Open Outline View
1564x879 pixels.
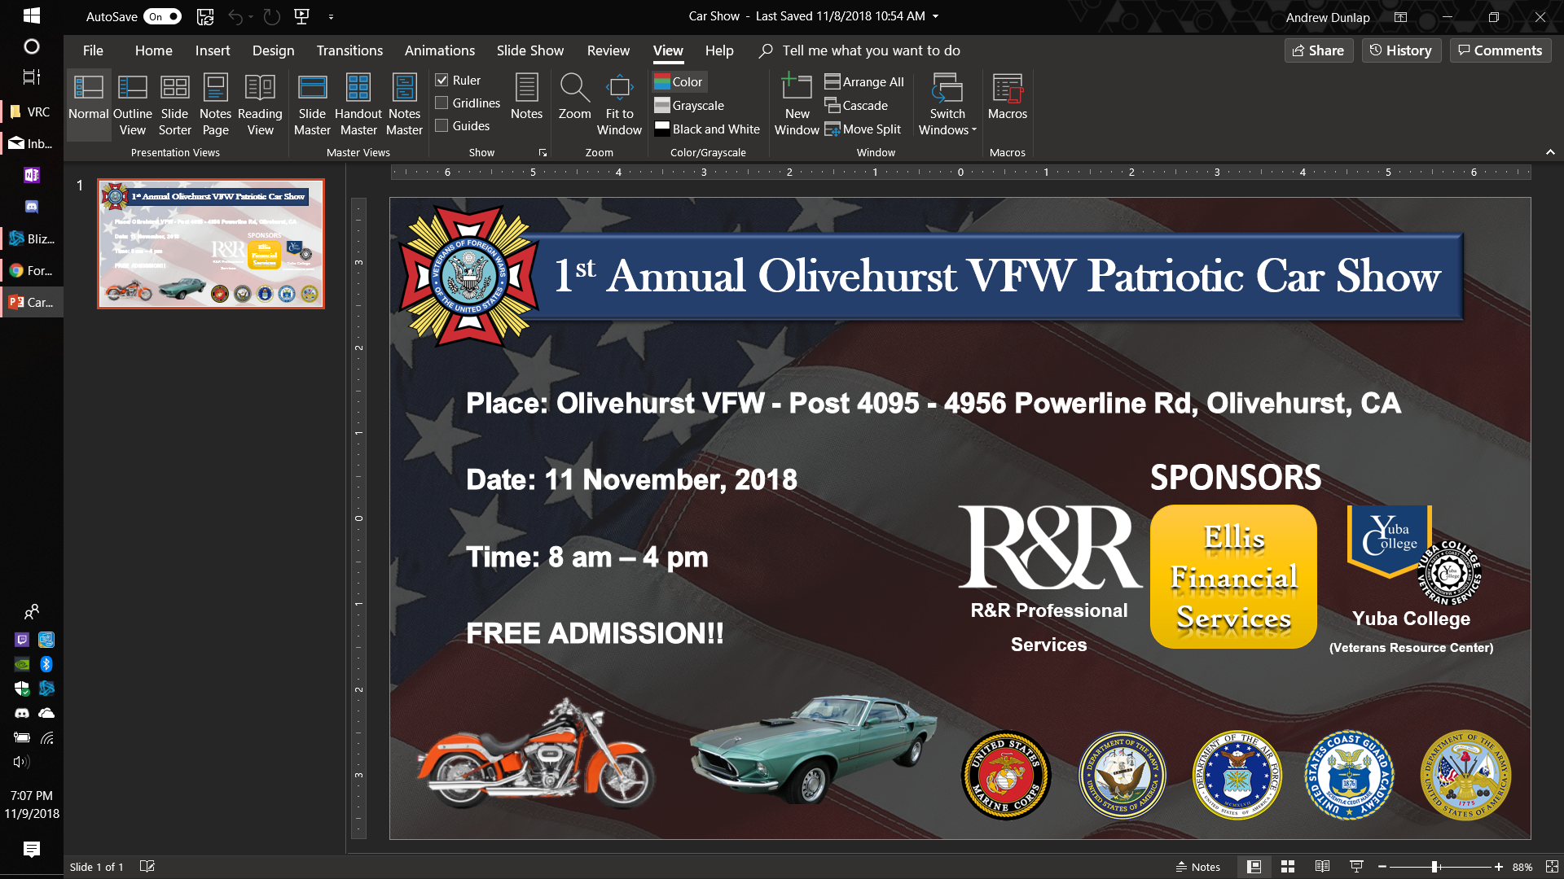click(132, 106)
